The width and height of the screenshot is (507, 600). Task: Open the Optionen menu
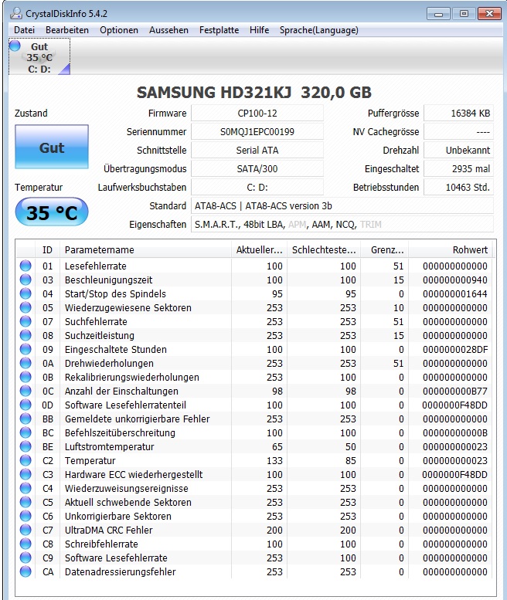[x=119, y=30]
